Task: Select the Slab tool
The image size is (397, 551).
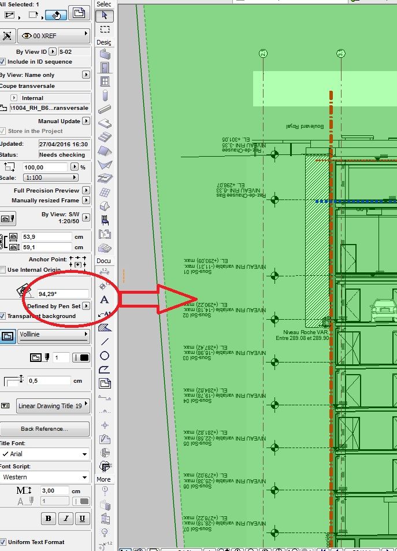Action: point(105,123)
